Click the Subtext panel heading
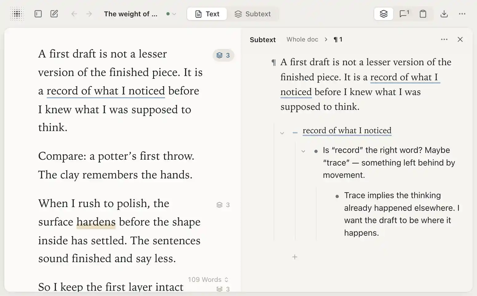Screen dimensions: 477x296 [x=263, y=40]
